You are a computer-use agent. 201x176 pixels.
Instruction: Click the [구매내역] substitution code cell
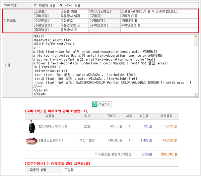(x=98, y=21)
